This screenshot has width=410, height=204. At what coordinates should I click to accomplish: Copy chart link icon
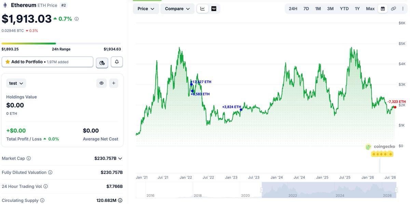(393, 9)
